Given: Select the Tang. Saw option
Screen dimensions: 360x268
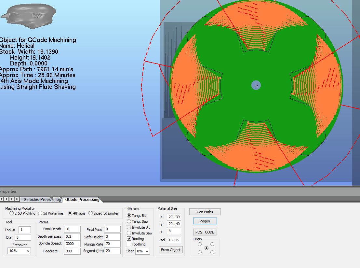Looking at the screenshot, I should [129, 221].
